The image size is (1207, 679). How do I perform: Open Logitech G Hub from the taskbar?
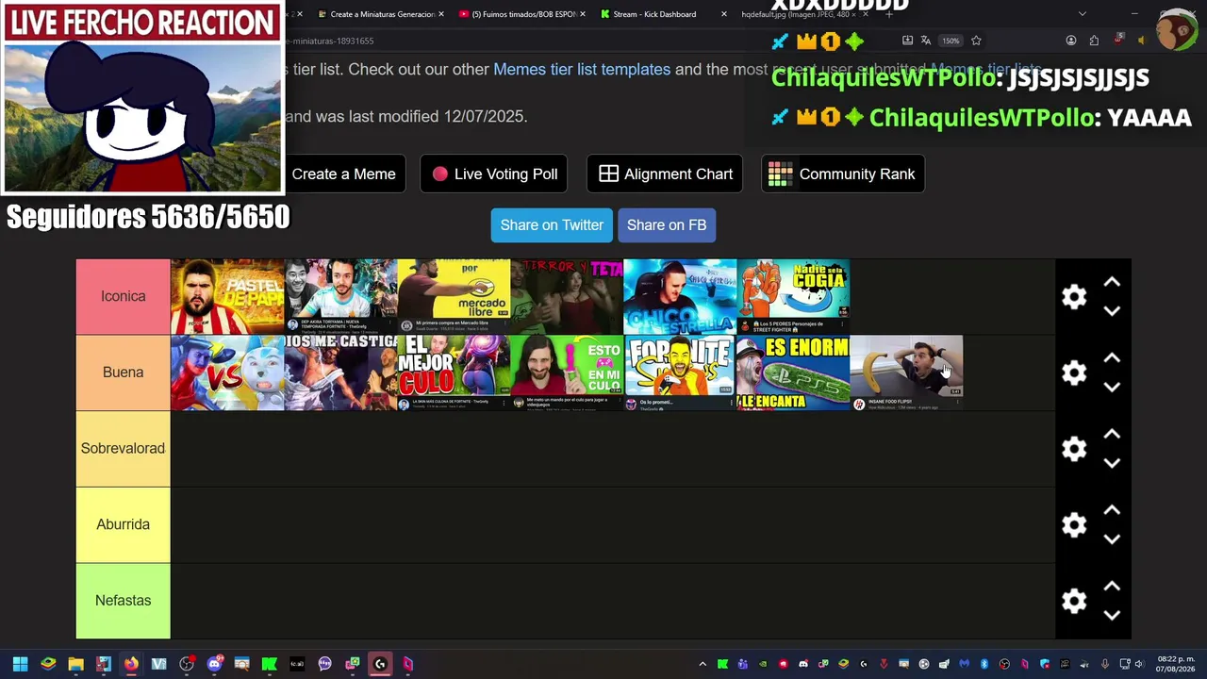point(380,664)
